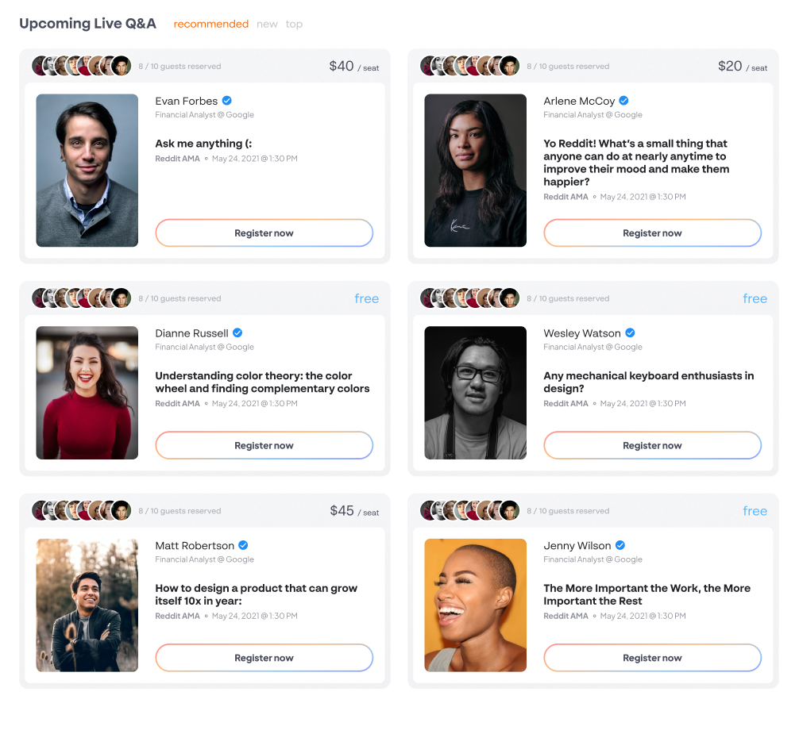799x734 pixels.
Task: Click Matt Robertson's verified badge
Action: coord(243,545)
